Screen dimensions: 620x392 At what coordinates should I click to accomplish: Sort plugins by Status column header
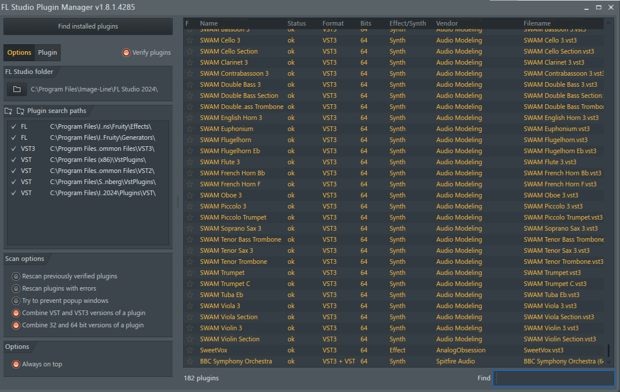pos(296,23)
